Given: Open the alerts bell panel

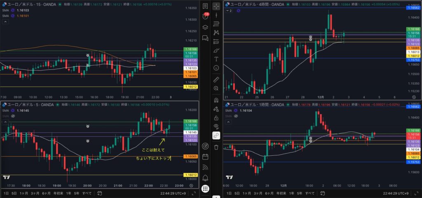Looking at the screenshot, I should pos(205,177).
